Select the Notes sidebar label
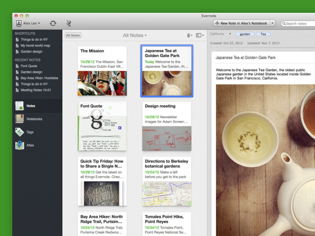This screenshot has height=236, width=315. 31,106
